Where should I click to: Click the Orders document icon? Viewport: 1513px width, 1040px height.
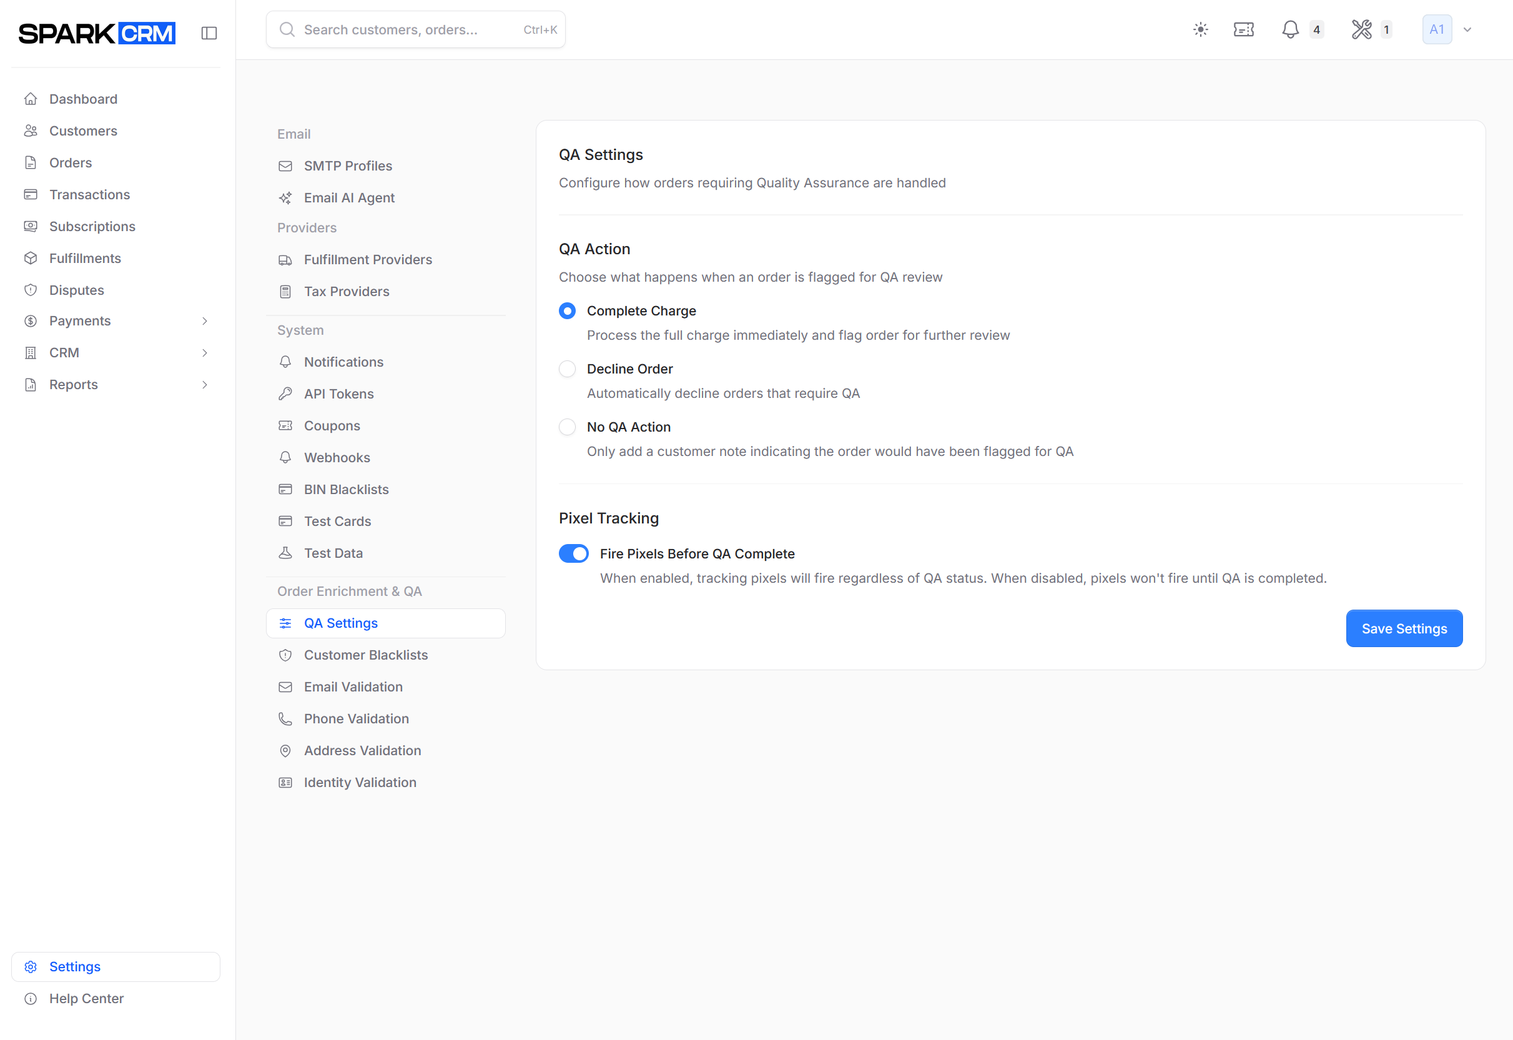[31, 163]
